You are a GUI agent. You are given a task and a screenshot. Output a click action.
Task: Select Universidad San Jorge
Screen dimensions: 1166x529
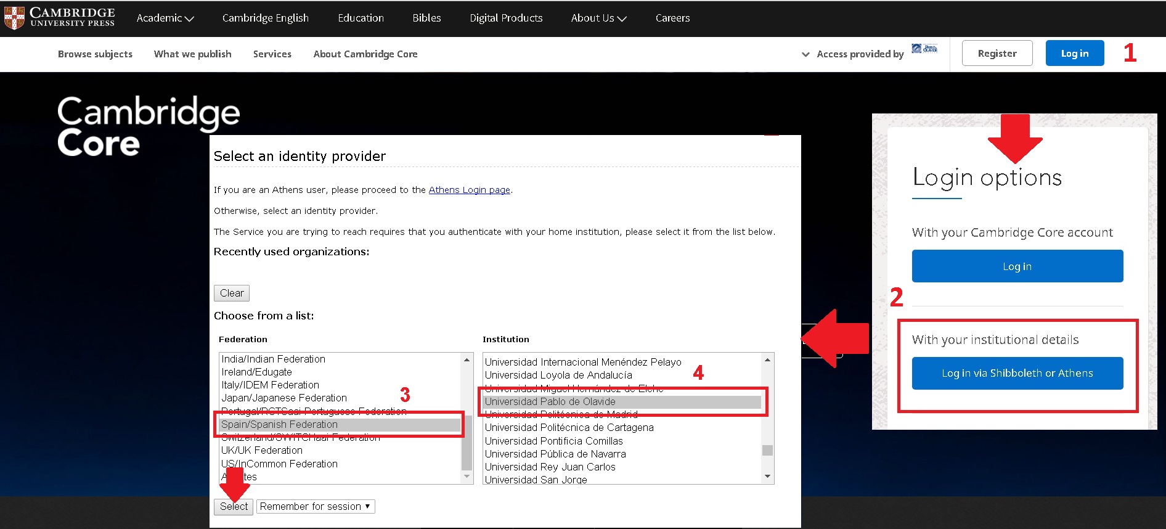622,479
